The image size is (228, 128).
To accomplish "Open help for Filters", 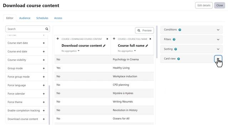I will 174,39.
